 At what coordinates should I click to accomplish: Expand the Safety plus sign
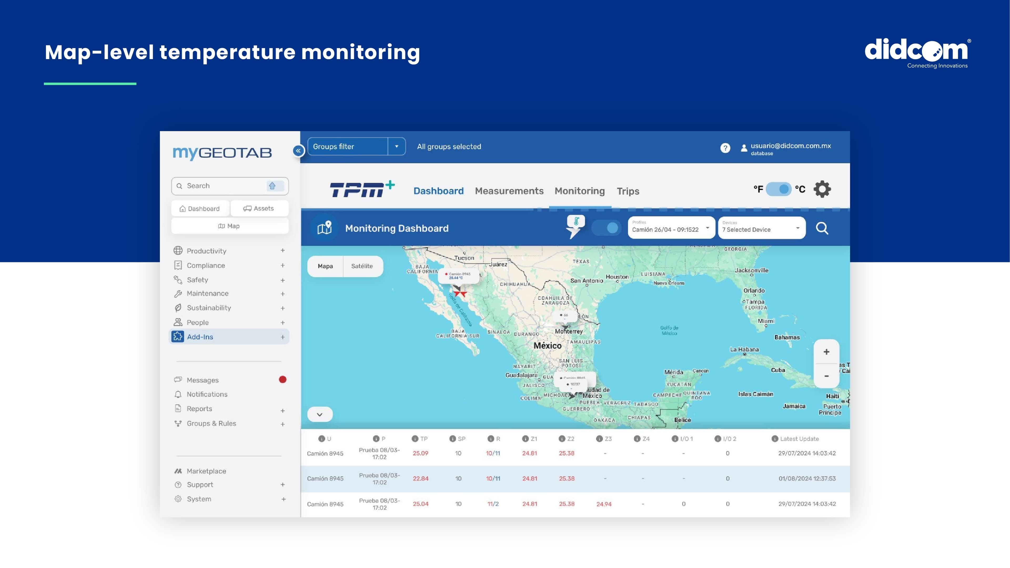283,280
